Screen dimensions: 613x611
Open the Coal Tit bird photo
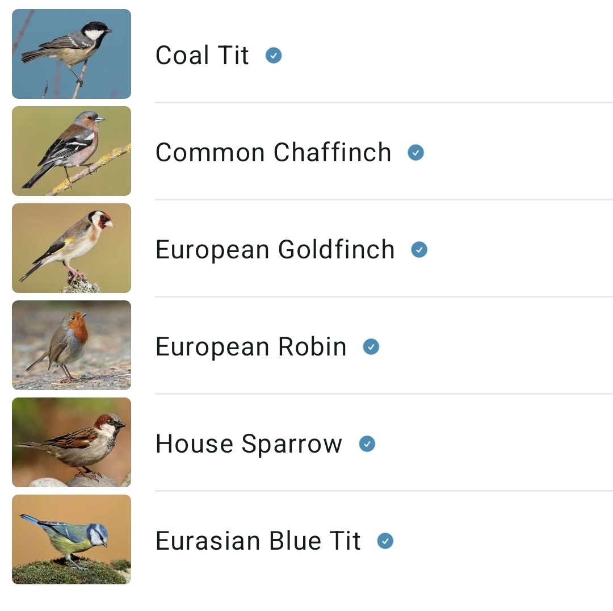(x=72, y=54)
